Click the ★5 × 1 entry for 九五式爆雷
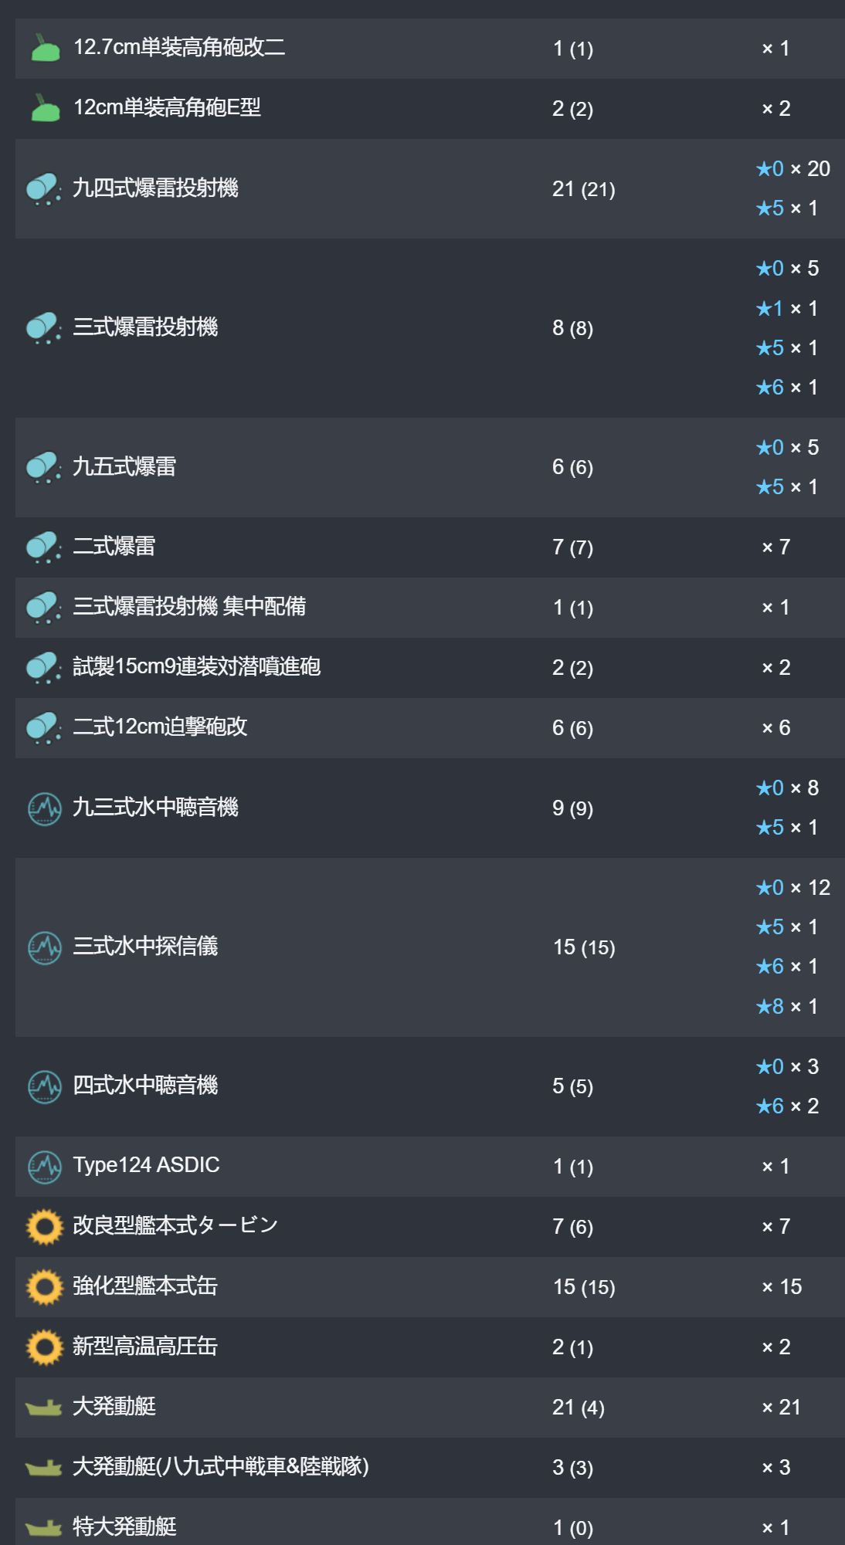845x1545 pixels. 786,487
